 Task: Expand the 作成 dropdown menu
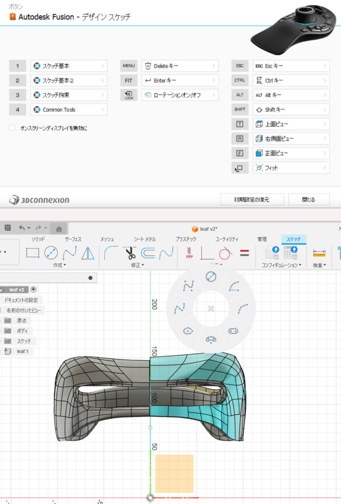click(59, 265)
